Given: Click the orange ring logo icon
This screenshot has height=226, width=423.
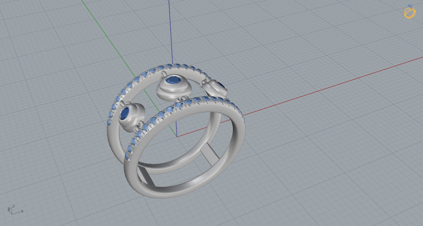Looking at the screenshot, I should click(x=410, y=11).
